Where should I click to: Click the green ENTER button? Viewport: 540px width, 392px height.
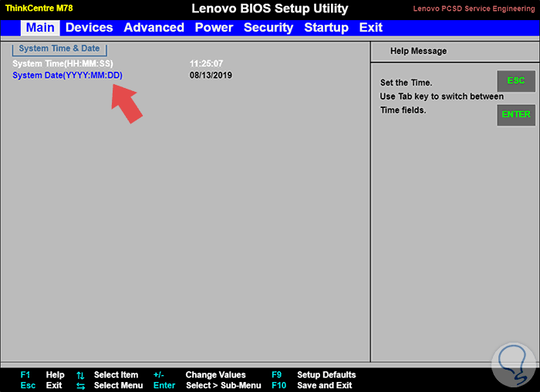coord(516,115)
